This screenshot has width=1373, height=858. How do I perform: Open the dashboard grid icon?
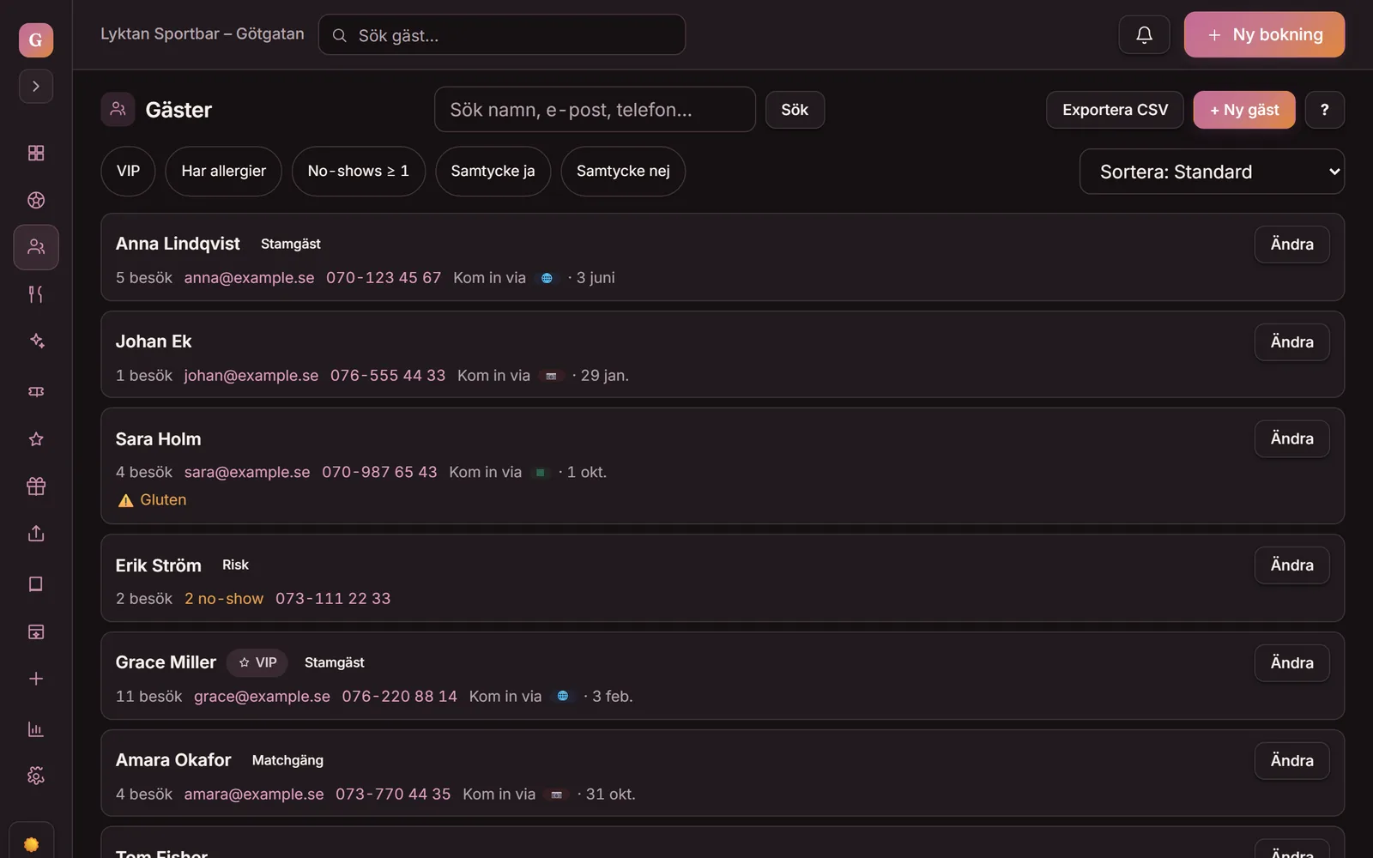[36, 153]
